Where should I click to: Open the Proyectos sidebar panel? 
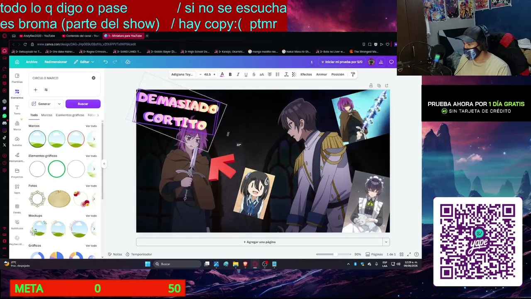[x=17, y=173]
